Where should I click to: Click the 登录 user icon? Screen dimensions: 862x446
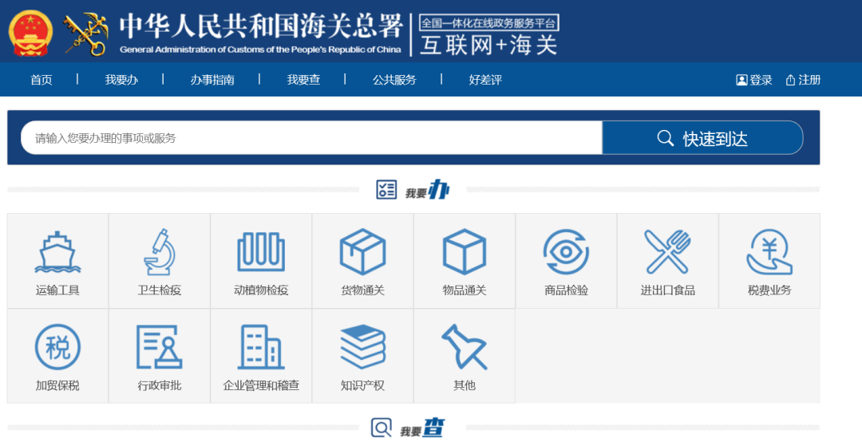[x=741, y=81]
